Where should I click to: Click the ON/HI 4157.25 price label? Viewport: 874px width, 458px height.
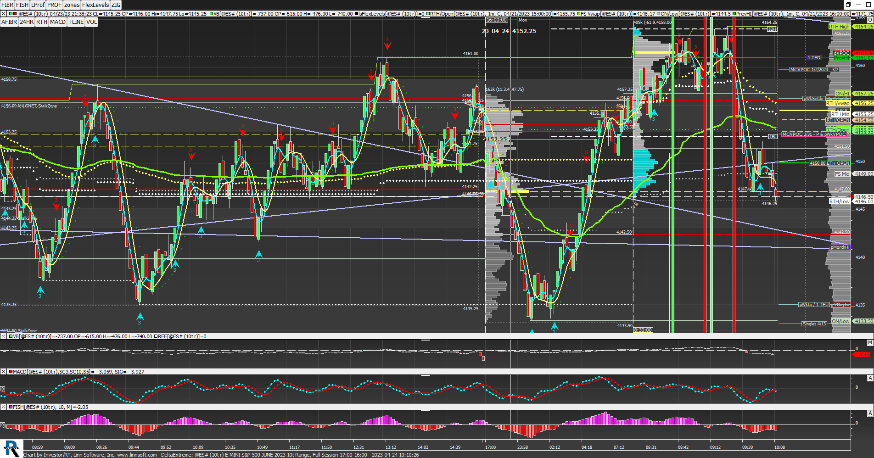click(854, 94)
